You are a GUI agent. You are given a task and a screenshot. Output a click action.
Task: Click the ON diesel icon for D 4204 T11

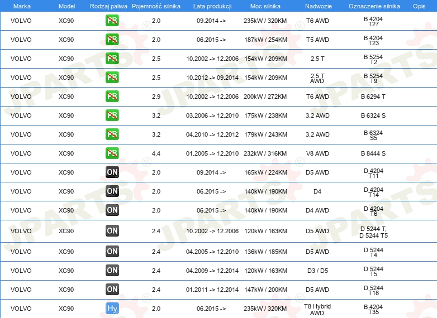(112, 172)
